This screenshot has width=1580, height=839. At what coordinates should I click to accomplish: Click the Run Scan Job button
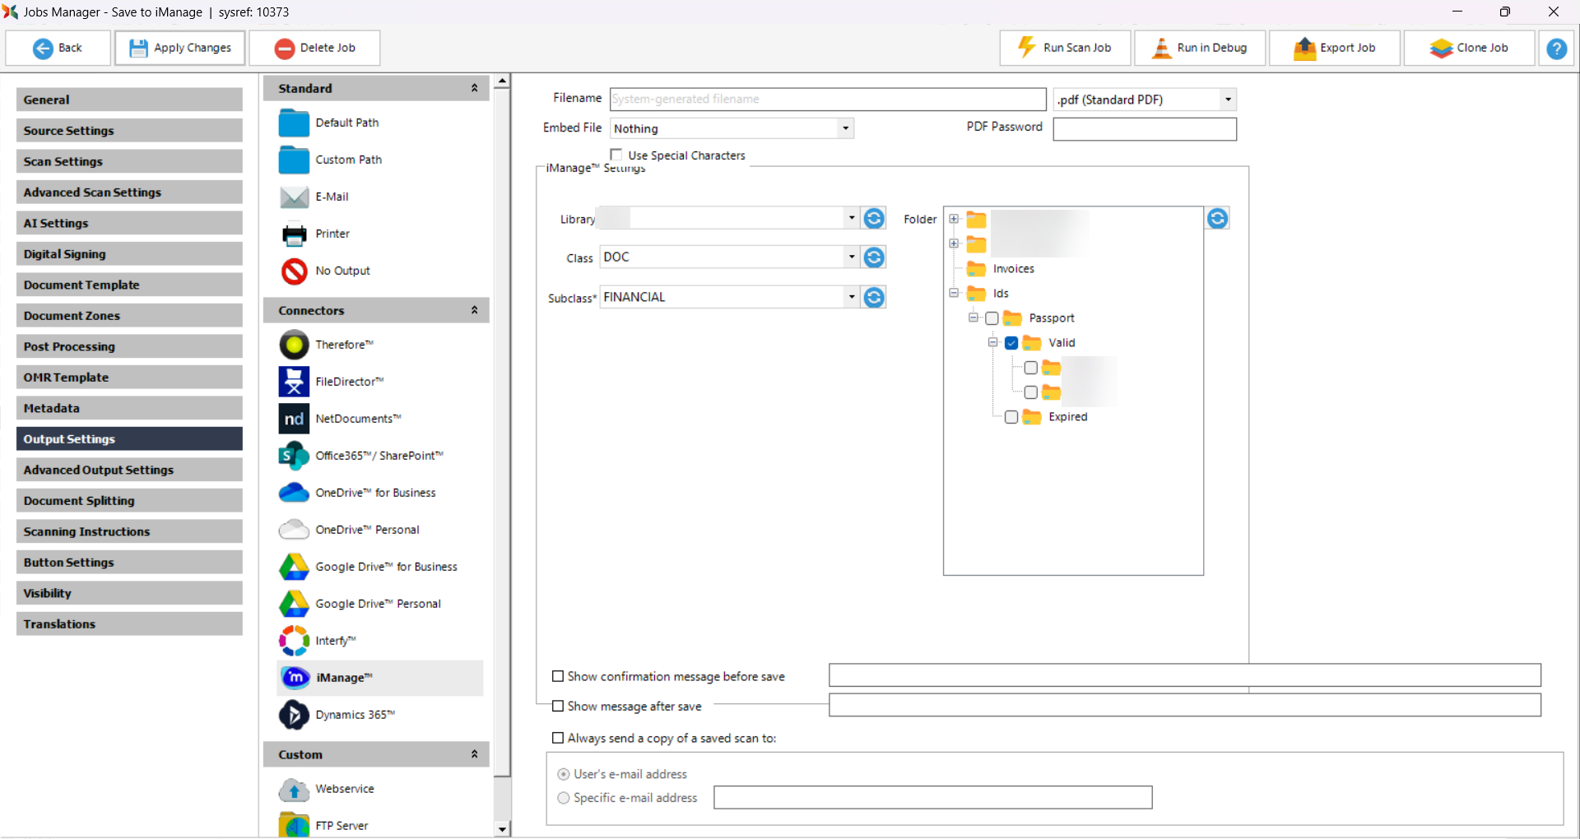[x=1065, y=48]
